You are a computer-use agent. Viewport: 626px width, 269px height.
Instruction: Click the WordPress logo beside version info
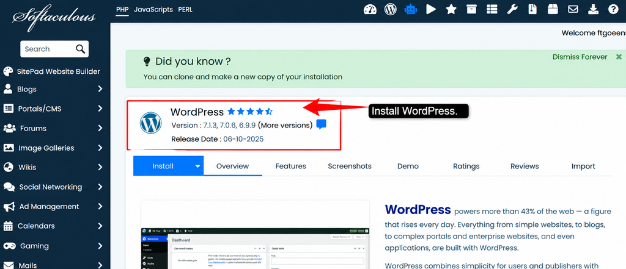(x=150, y=123)
